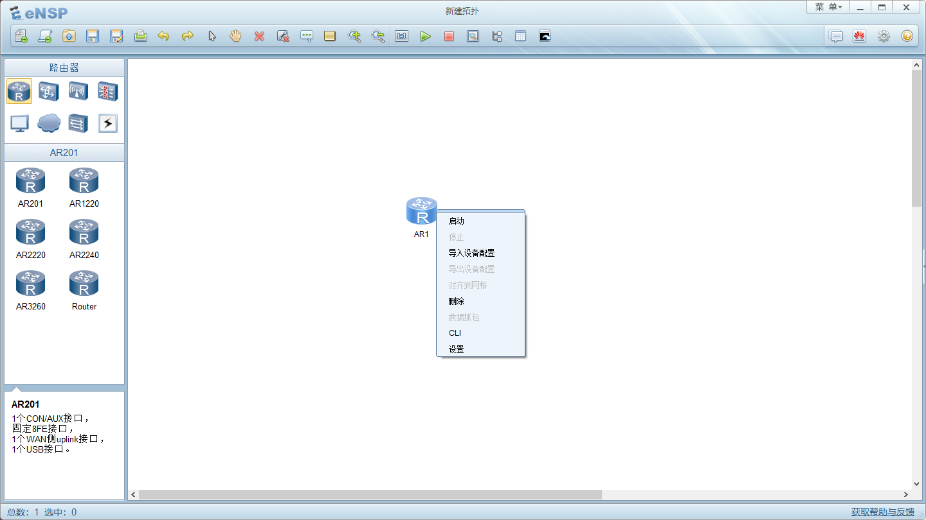The height and width of the screenshot is (520, 926).
Task: Zoom out on the canvas
Action: pyautogui.click(x=378, y=36)
